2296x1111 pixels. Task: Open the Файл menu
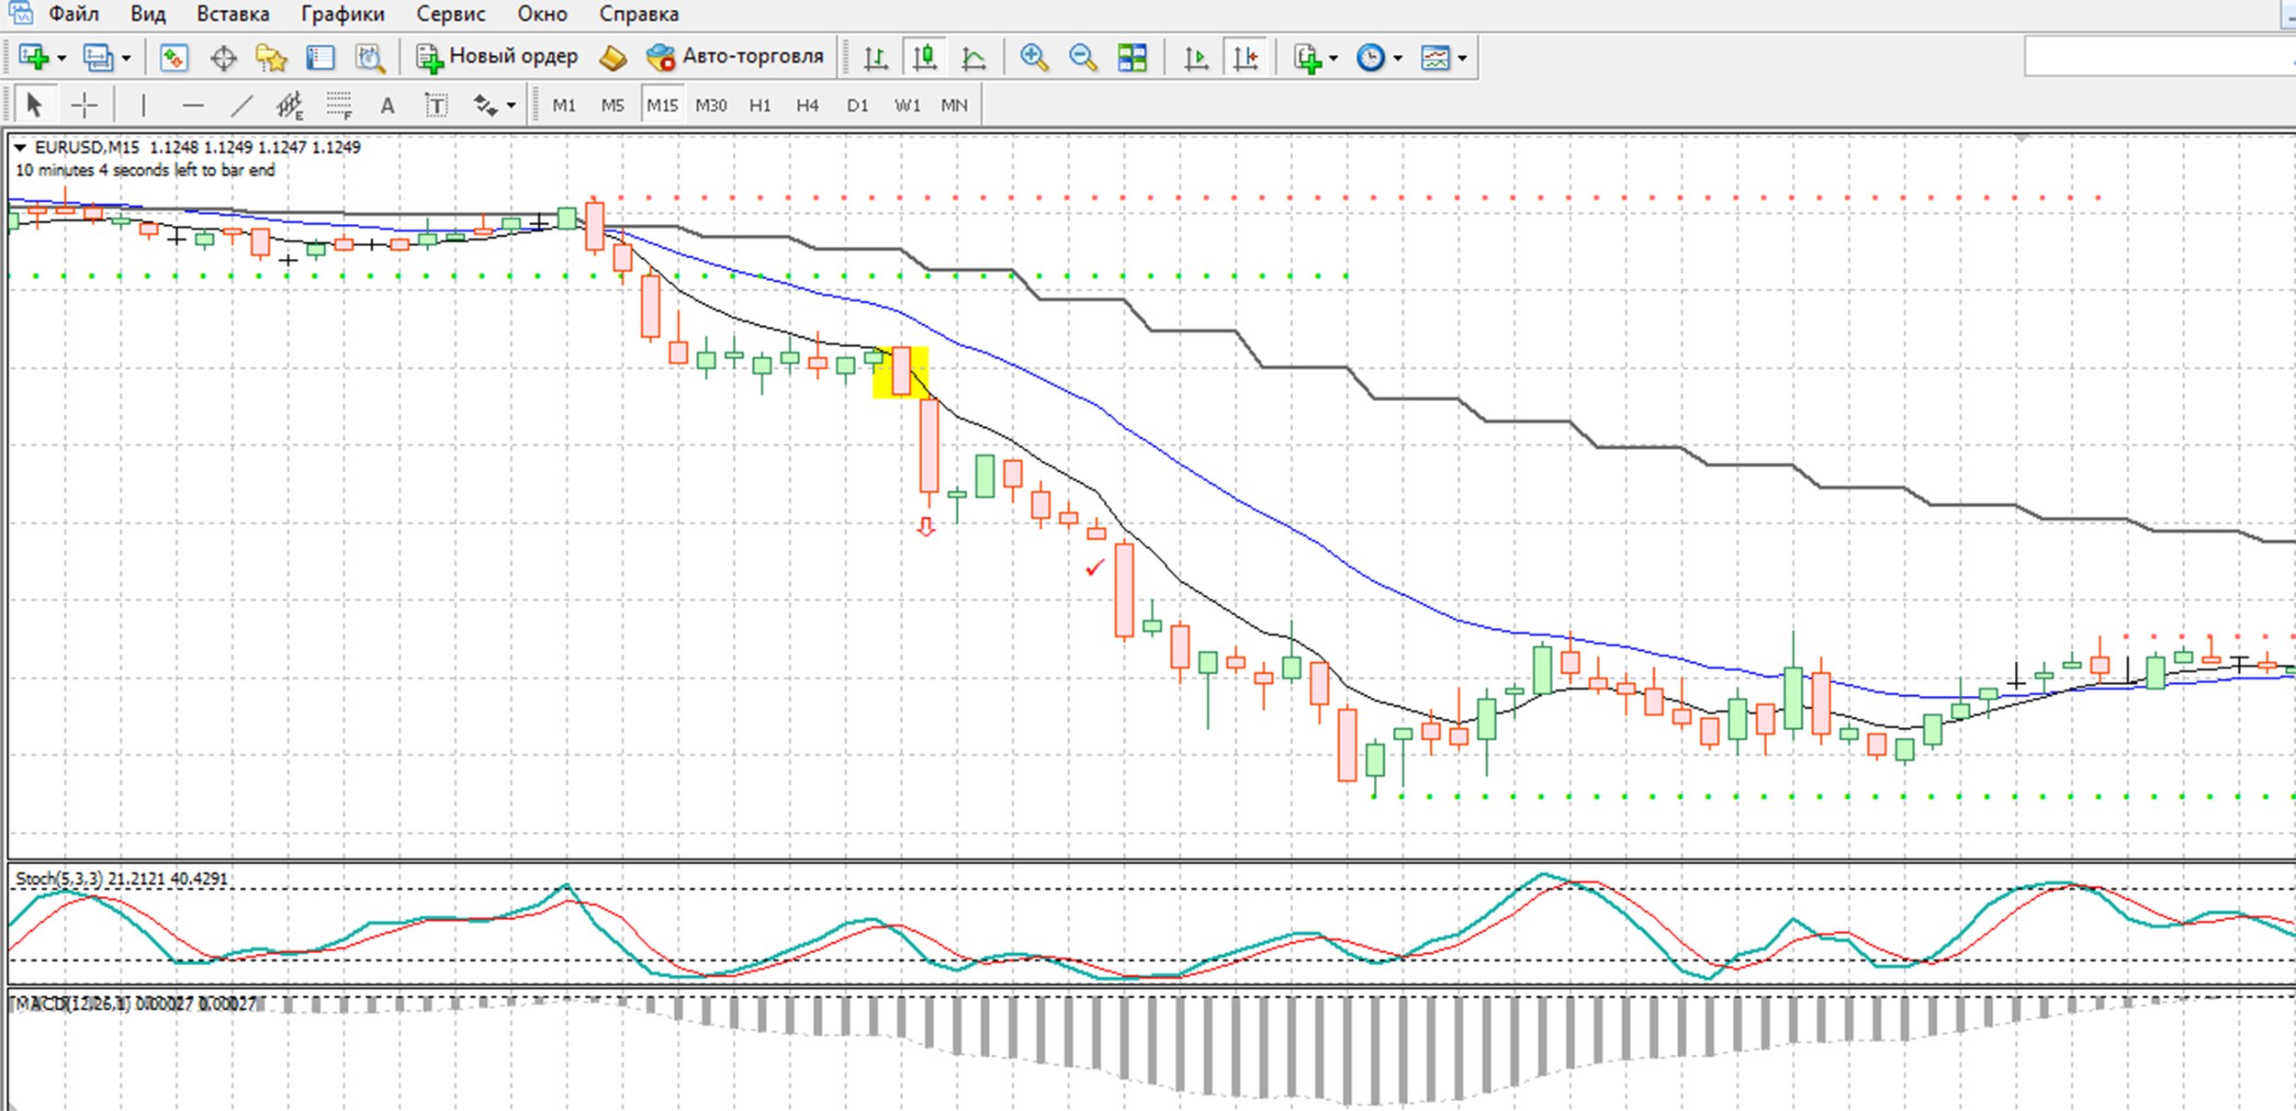(73, 14)
